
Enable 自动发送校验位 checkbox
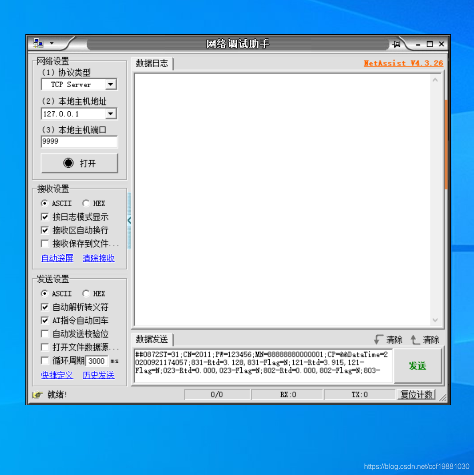click(x=45, y=334)
